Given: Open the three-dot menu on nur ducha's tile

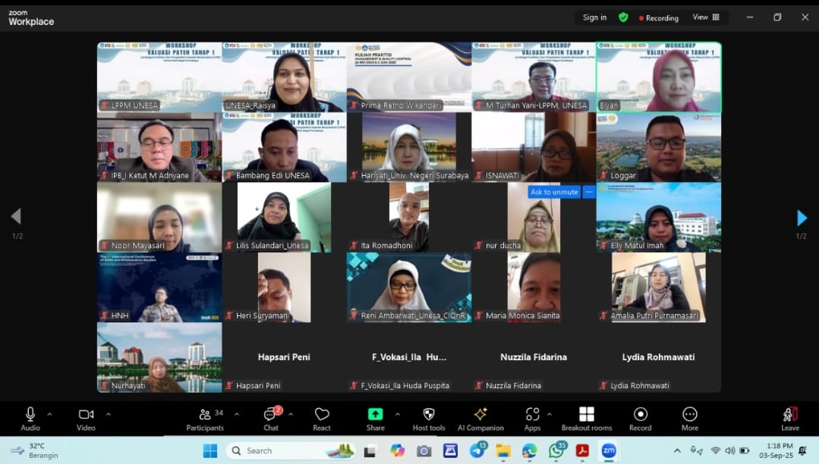Looking at the screenshot, I should [588, 192].
